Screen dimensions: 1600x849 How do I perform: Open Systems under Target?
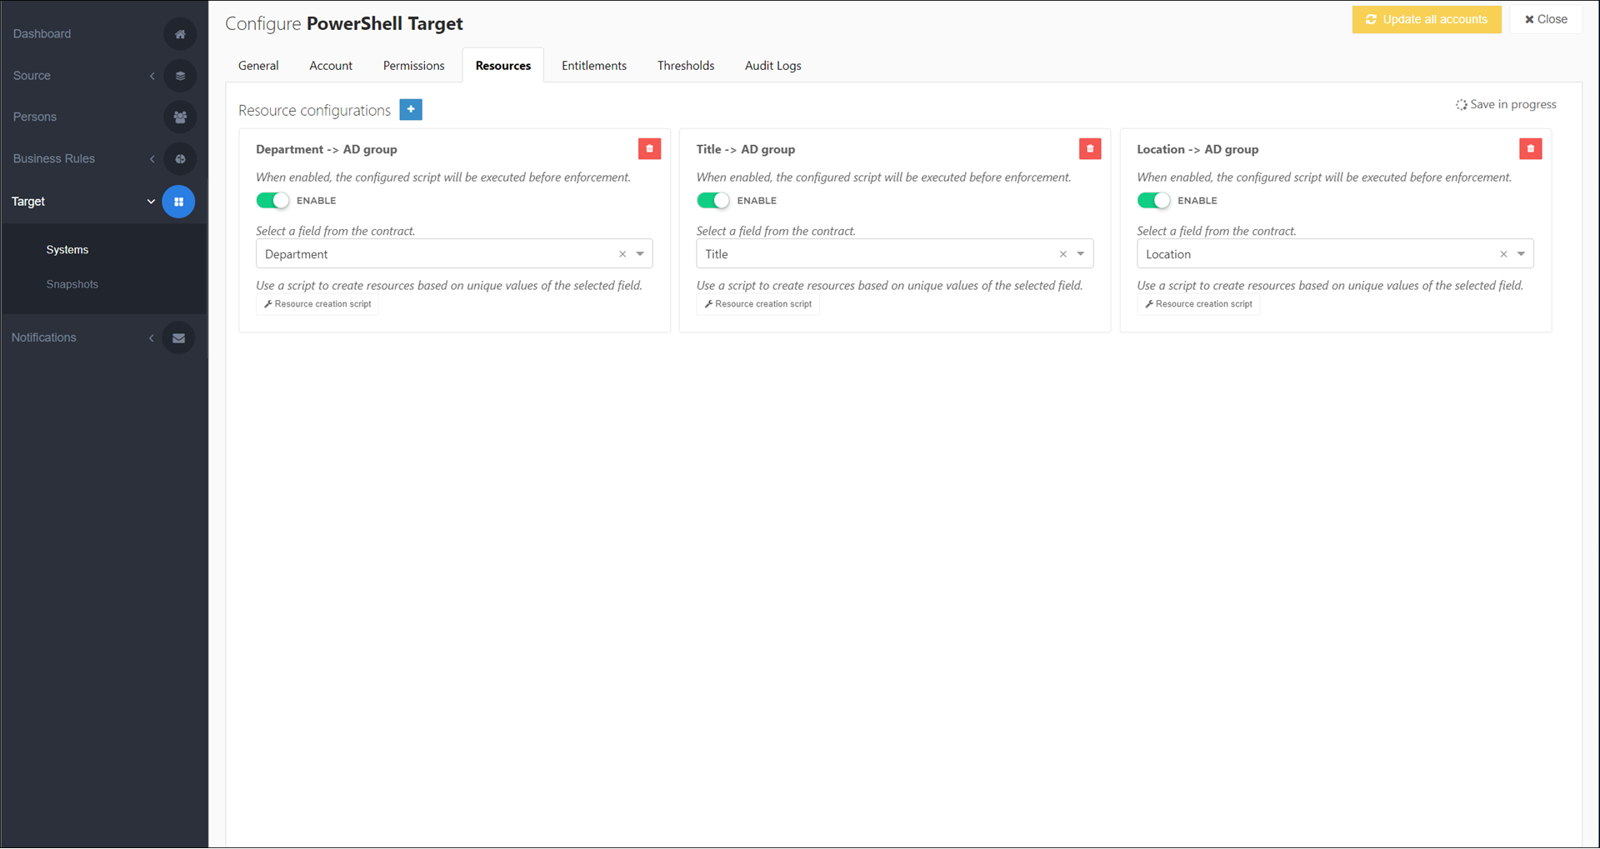pyautogui.click(x=67, y=250)
